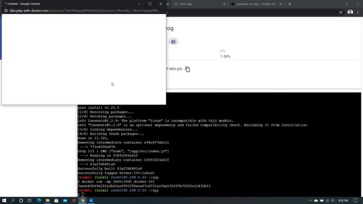Maximize the Untitled popup window
The image size is (363, 204).
pyautogui.click(x=150, y=4)
